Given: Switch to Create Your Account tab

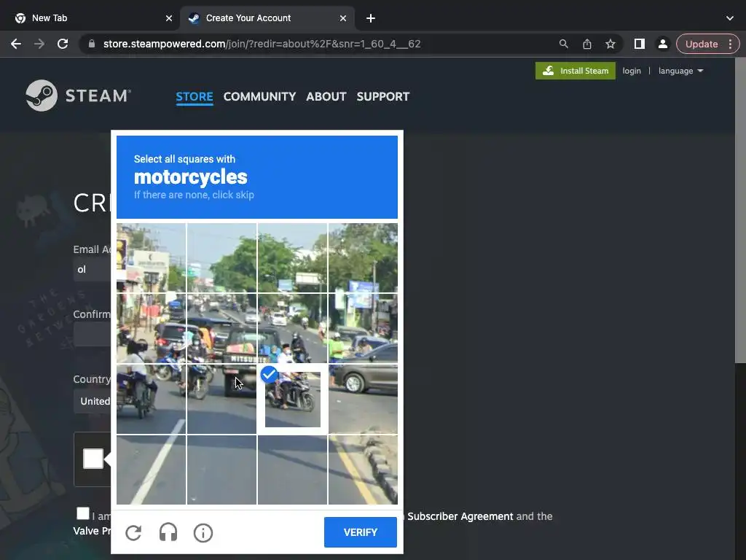Looking at the screenshot, I should click(267, 18).
